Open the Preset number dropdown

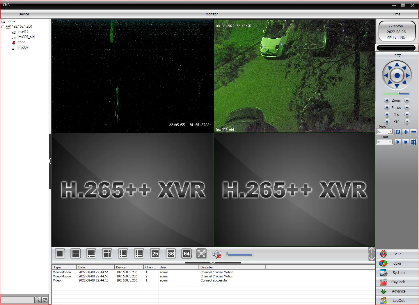pos(390,132)
